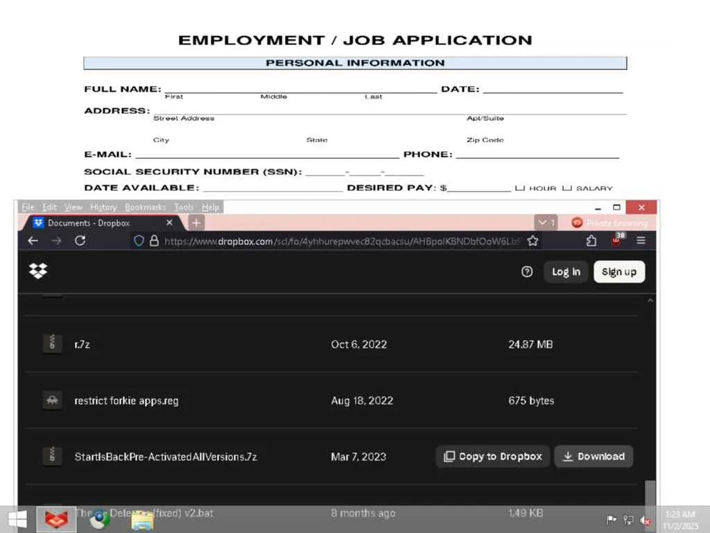
Task: Open the Bookmarks menu
Action: click(145, 207)
